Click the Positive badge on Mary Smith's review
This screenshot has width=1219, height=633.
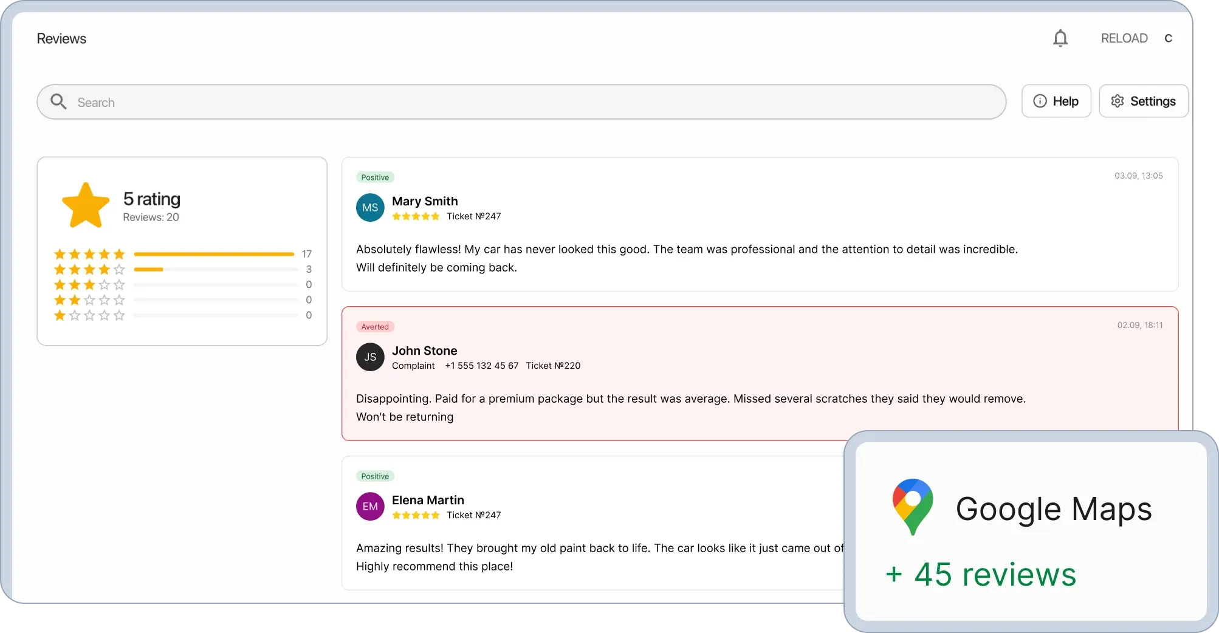374,177
